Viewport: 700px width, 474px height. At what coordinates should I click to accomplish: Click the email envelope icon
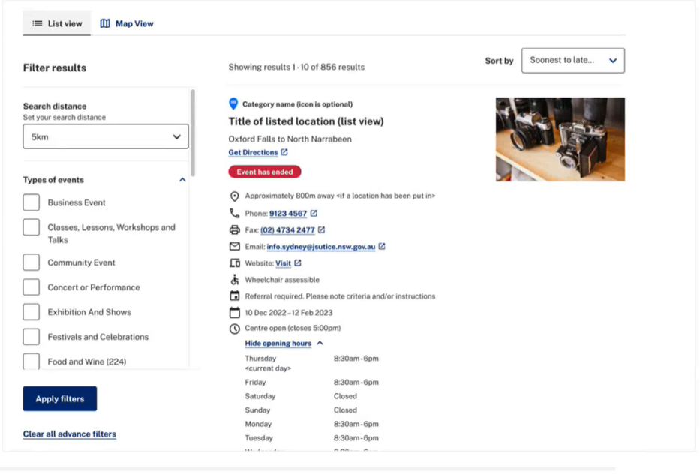click(x=234, y=246)
